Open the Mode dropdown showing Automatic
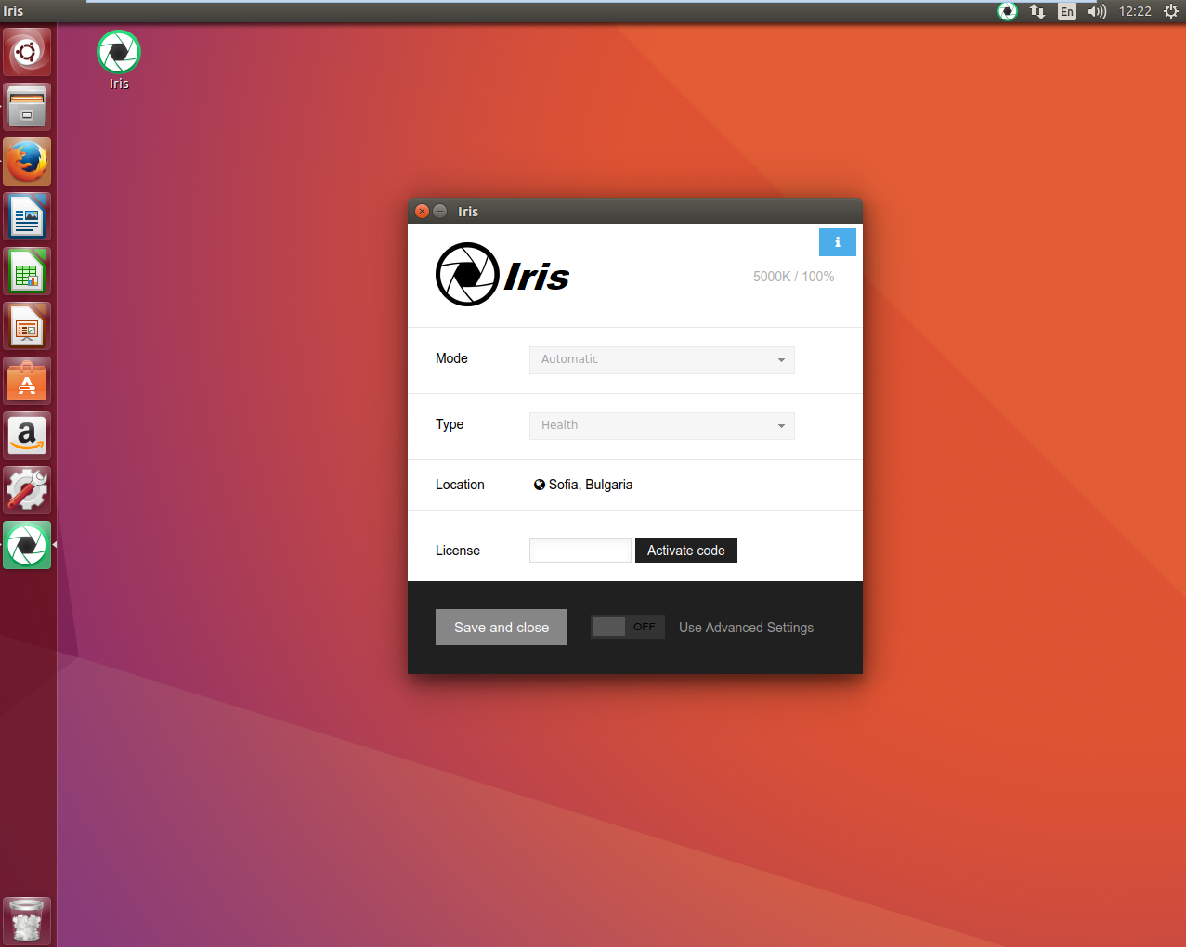The width and height of the screenshot is (1186, 947). click(661, 359)
